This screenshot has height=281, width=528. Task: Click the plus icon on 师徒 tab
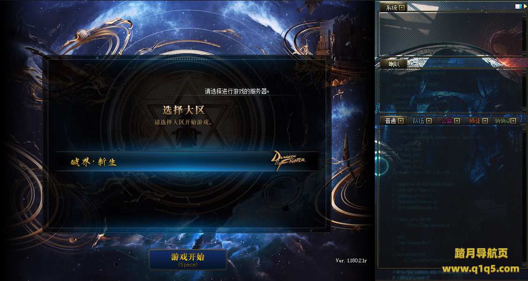click(485, 121)
